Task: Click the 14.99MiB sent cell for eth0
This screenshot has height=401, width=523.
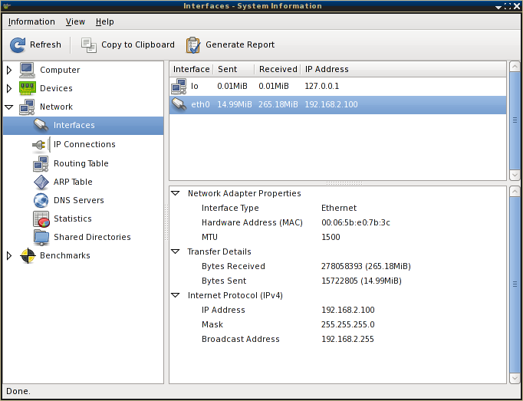Action: point(235,105)
